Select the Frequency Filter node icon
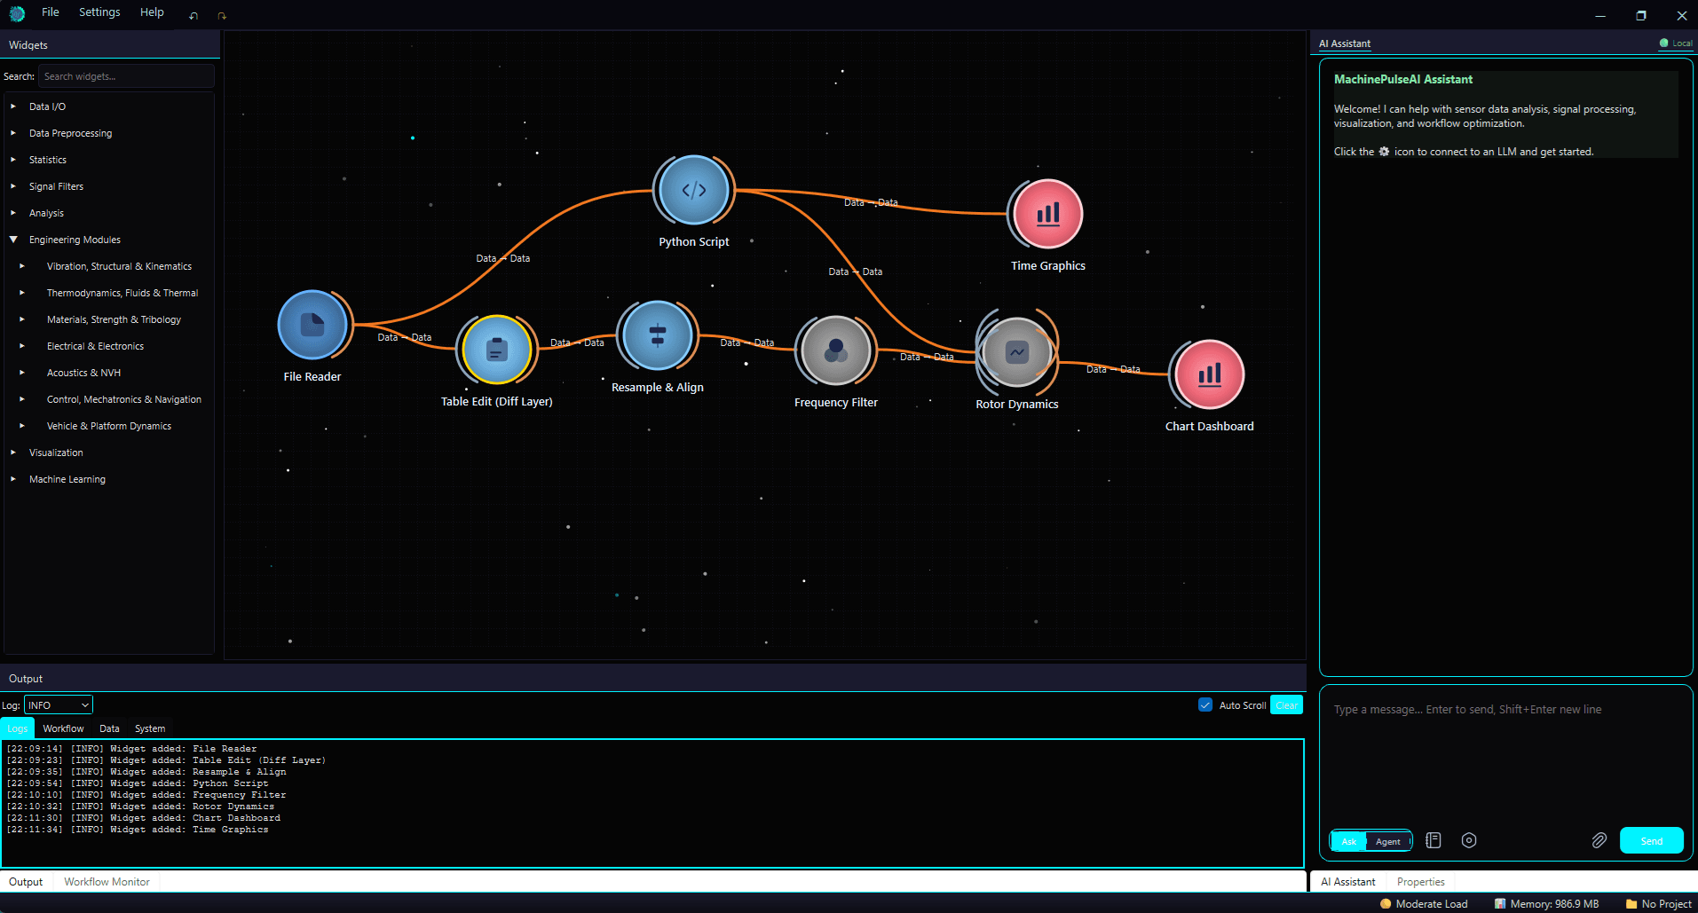Screen dimensions: 1698x913 (836, 350)
